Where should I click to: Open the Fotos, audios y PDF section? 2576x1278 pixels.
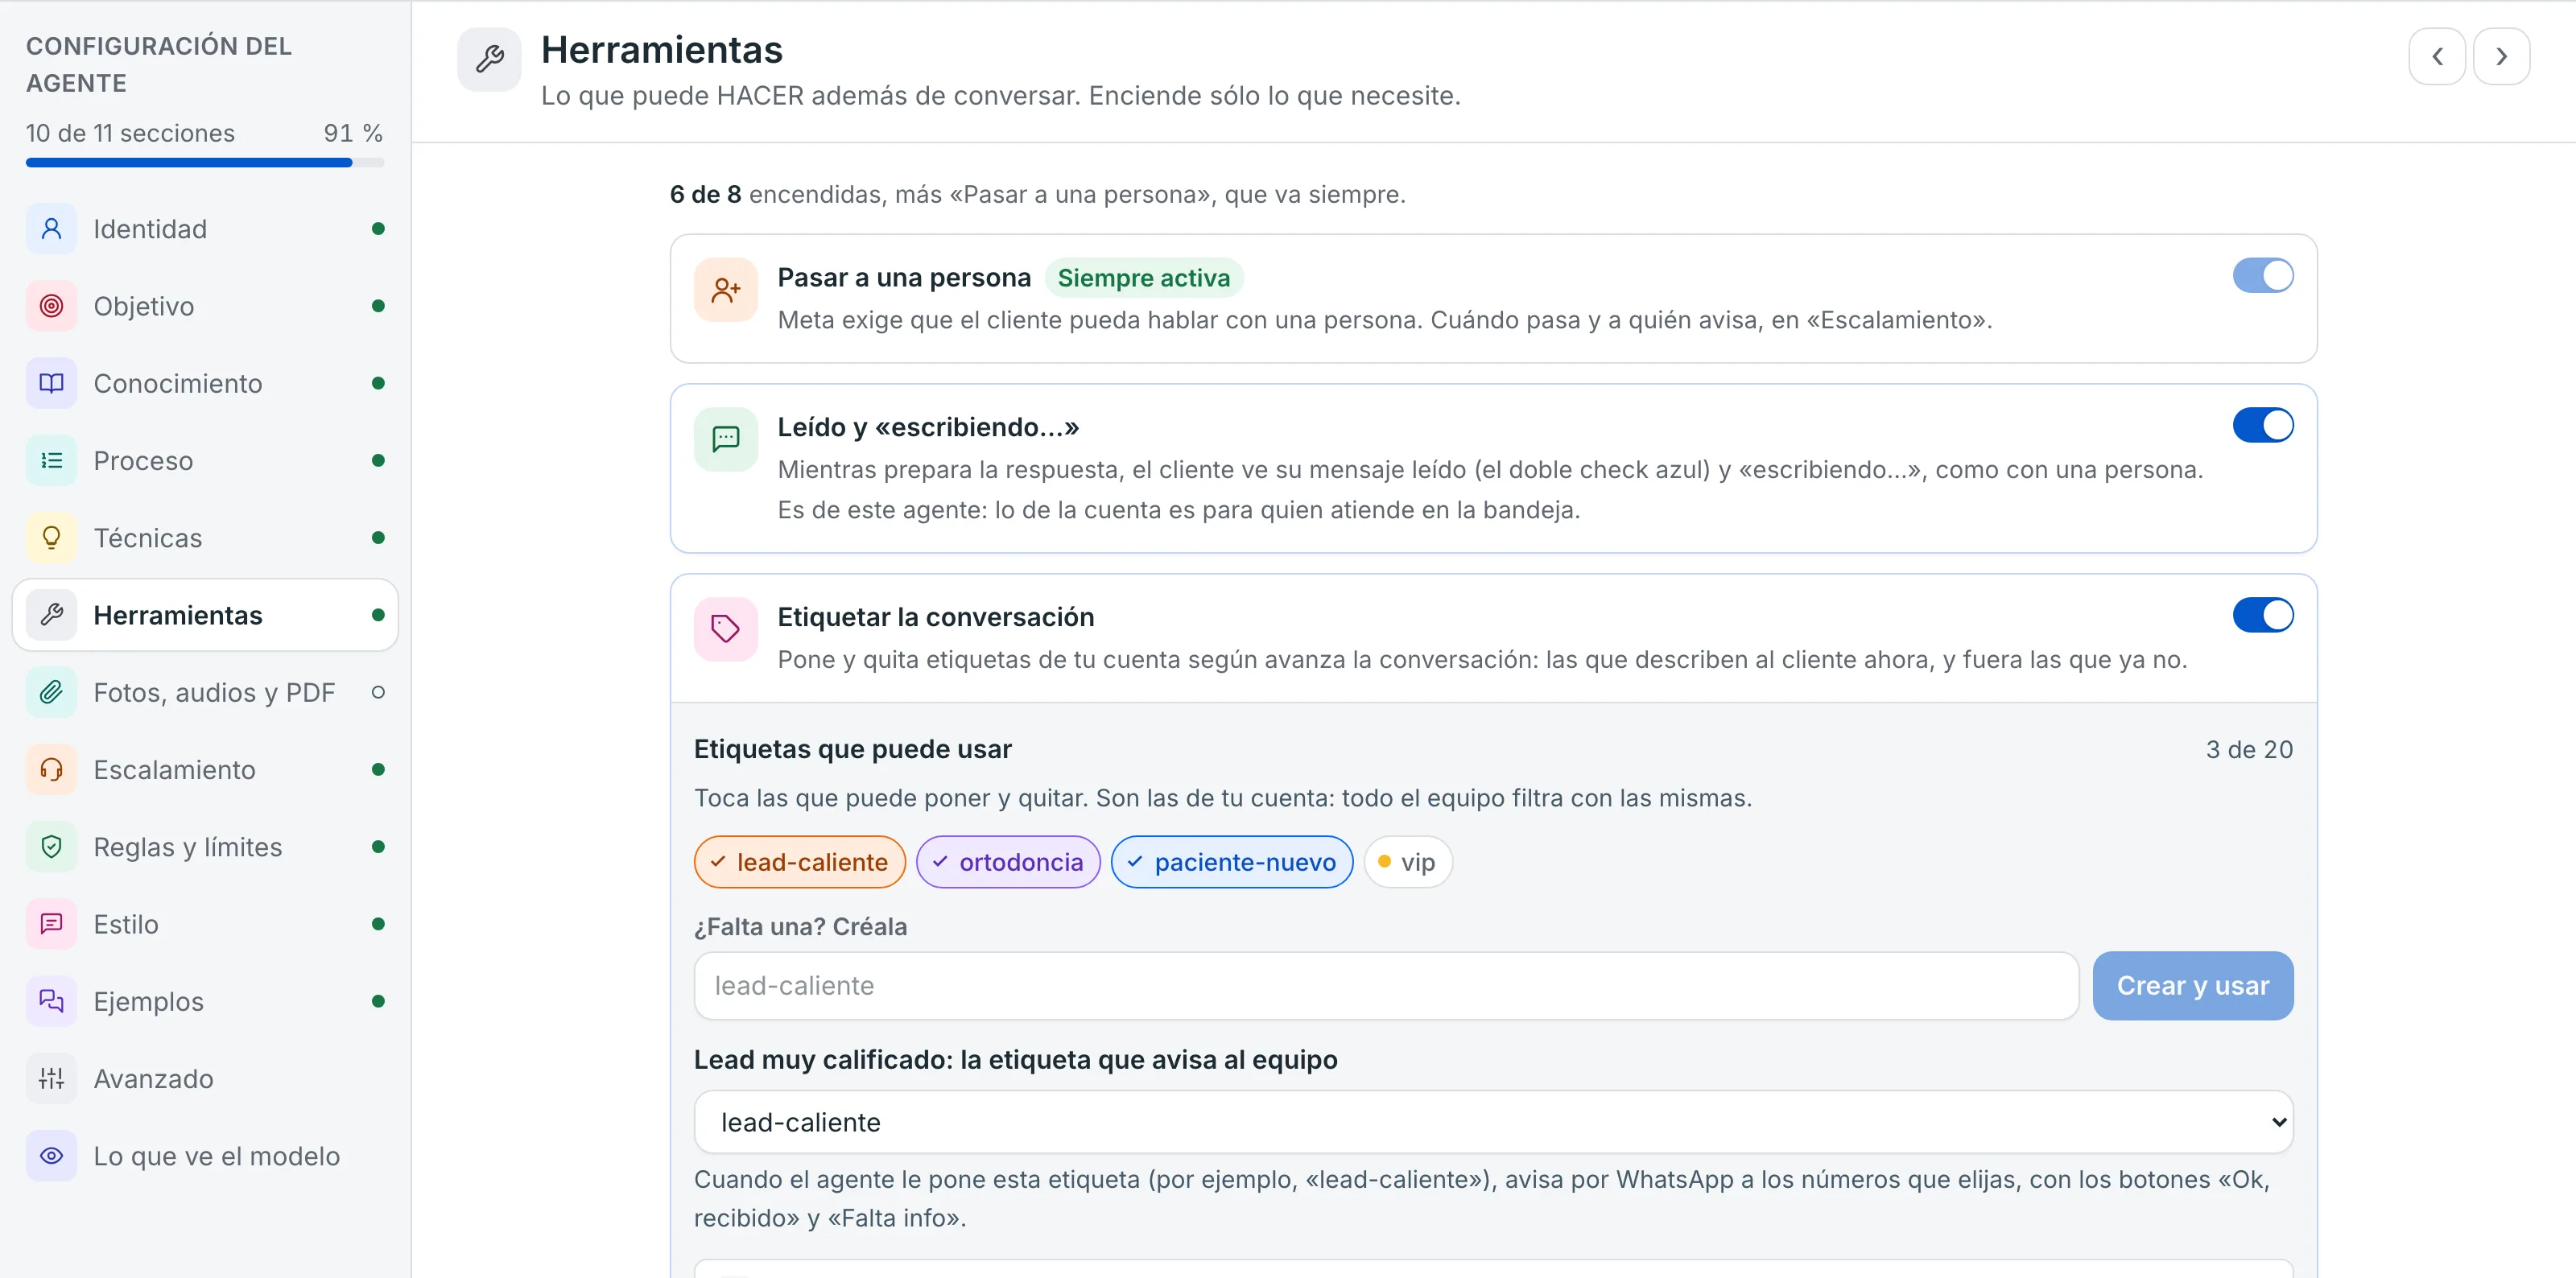pyautogui.click(x=205, y=692)
